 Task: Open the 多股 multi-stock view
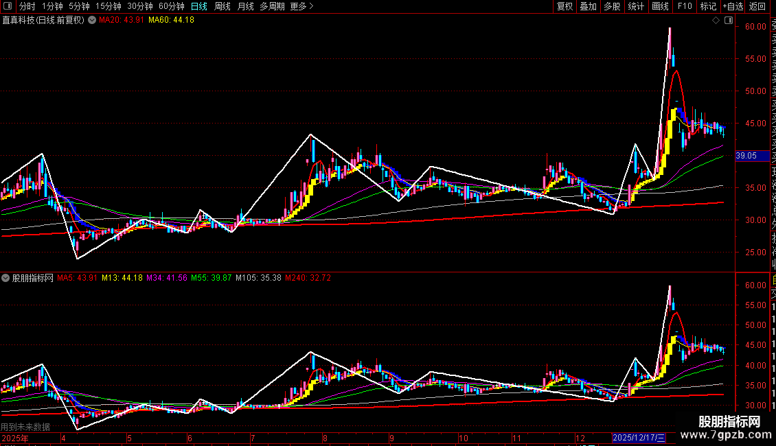(612, 6)
